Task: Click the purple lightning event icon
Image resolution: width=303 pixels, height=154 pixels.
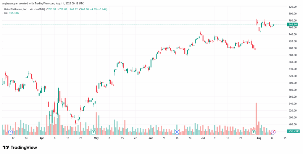Action: click(273, 132)
